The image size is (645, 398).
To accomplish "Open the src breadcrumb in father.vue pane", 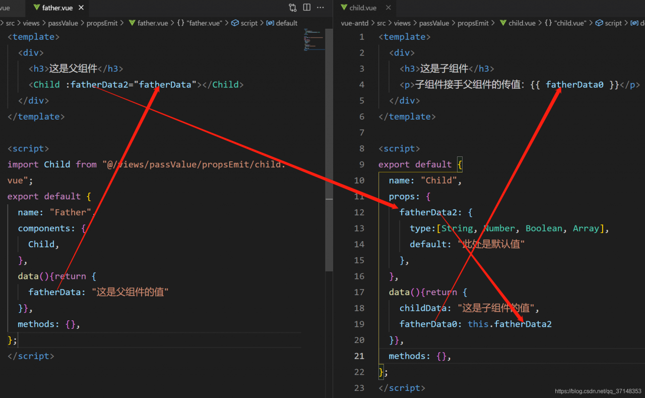I will 10,23.
